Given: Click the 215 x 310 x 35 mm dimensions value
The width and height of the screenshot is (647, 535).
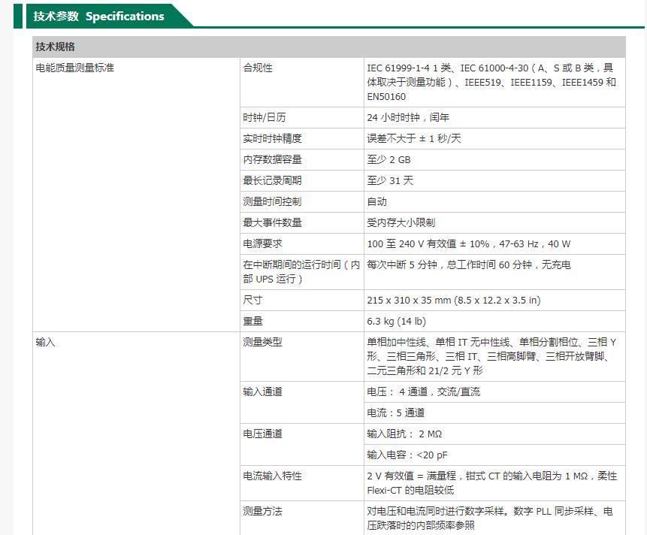Looking at the screenshot, I should (453, 301).
